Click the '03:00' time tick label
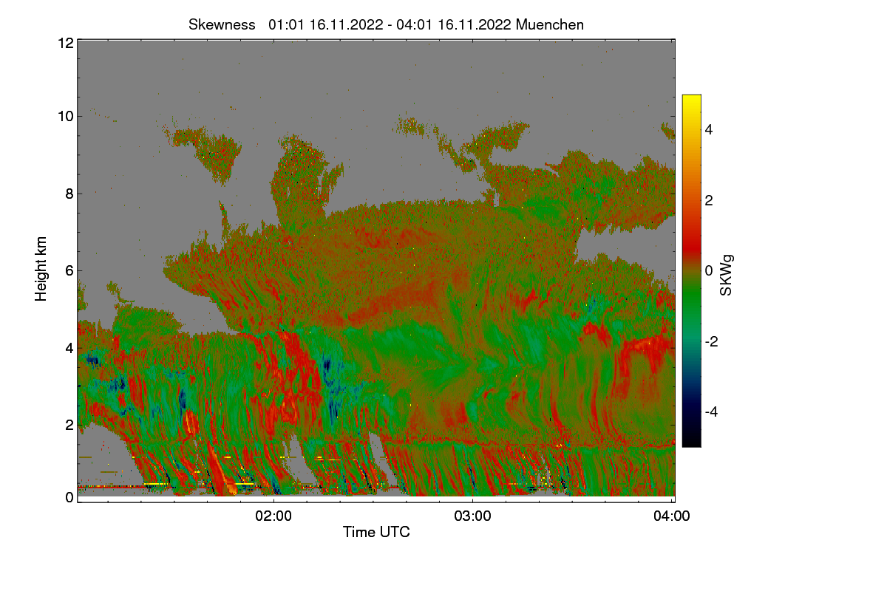887x591 pixels. pyautogui.click(x=473, y=516)
